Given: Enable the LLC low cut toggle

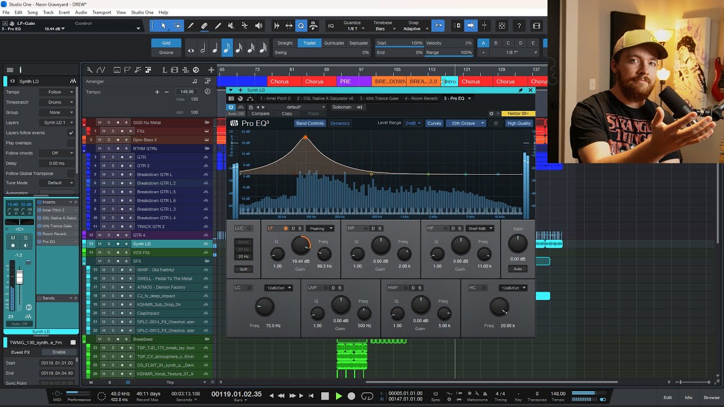Looking at the screenshot, I should pos(249,228).
